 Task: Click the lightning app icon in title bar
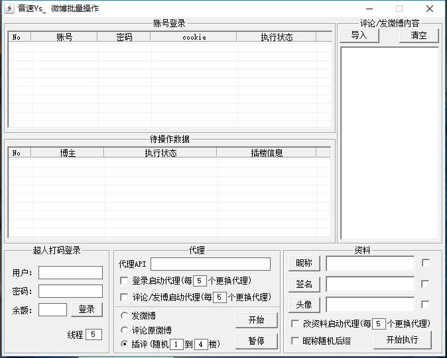click(9, 9)
